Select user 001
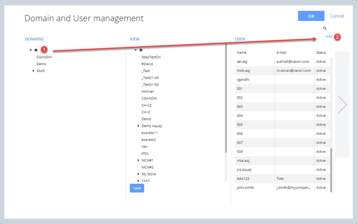Screen dimensions: 357x224 [282, 88]
